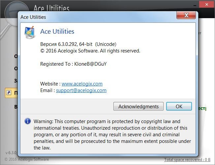Click the Версия 6.3.0.292 version text
This screenshot has width=215, height=165.
pos(78,44)
